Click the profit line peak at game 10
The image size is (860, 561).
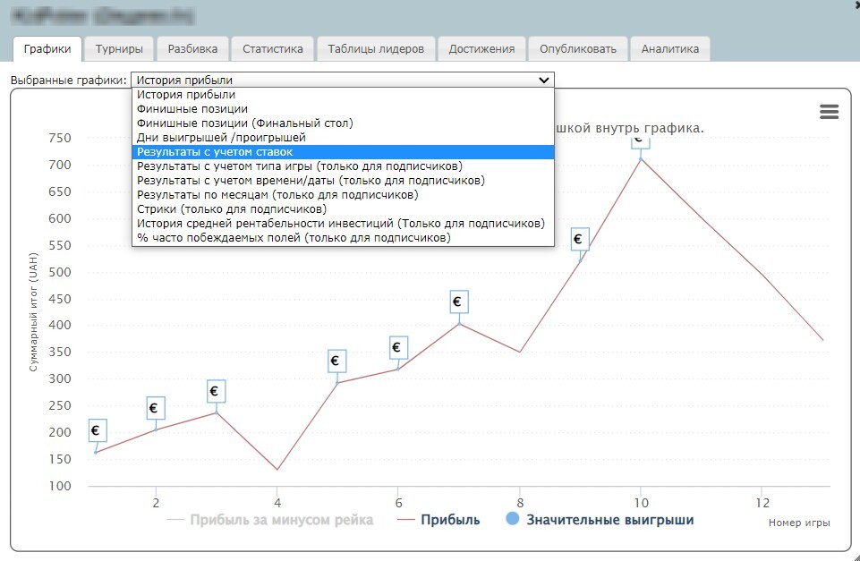640,158
